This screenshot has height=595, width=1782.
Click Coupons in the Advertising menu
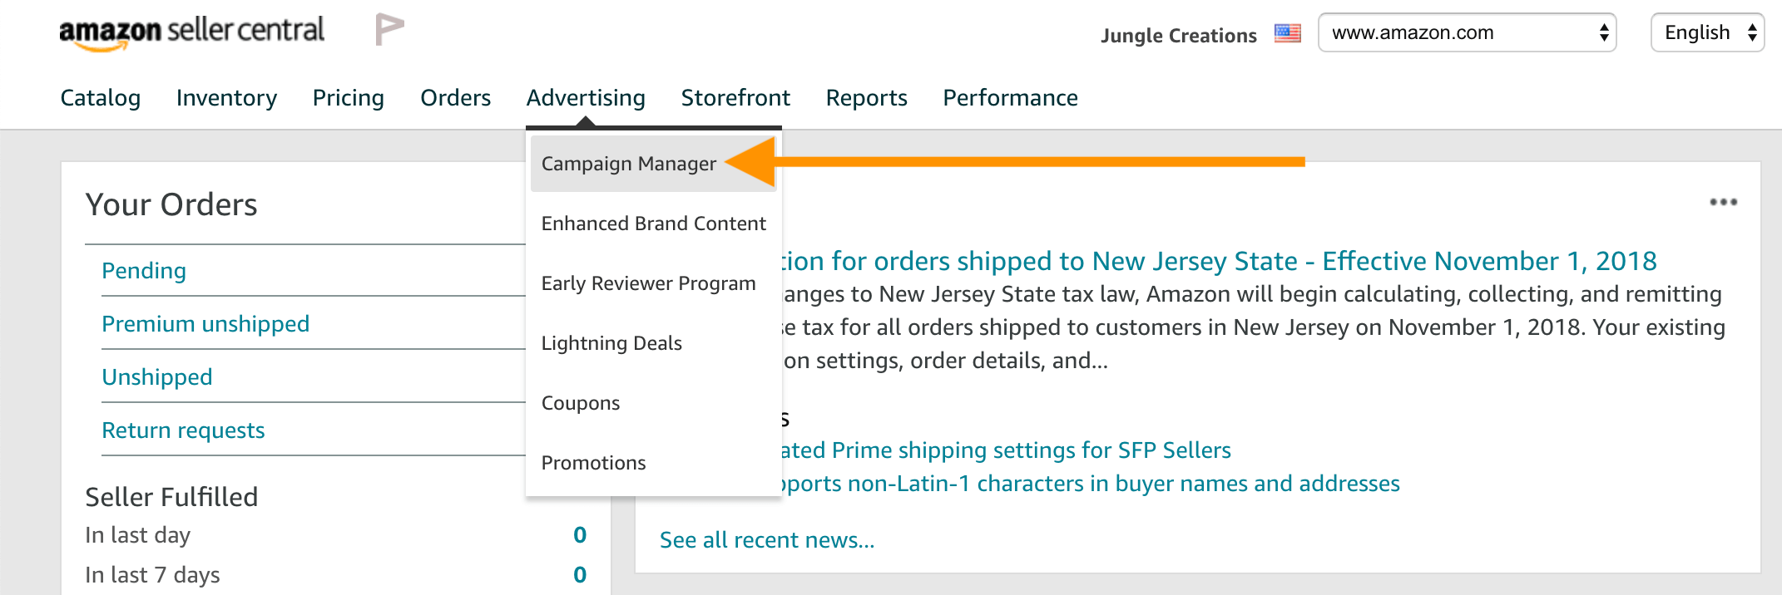click(x=581, y=403)
